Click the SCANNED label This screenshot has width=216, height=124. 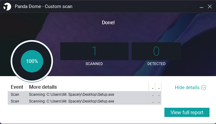pyautogui.click(x=94, y=64)
